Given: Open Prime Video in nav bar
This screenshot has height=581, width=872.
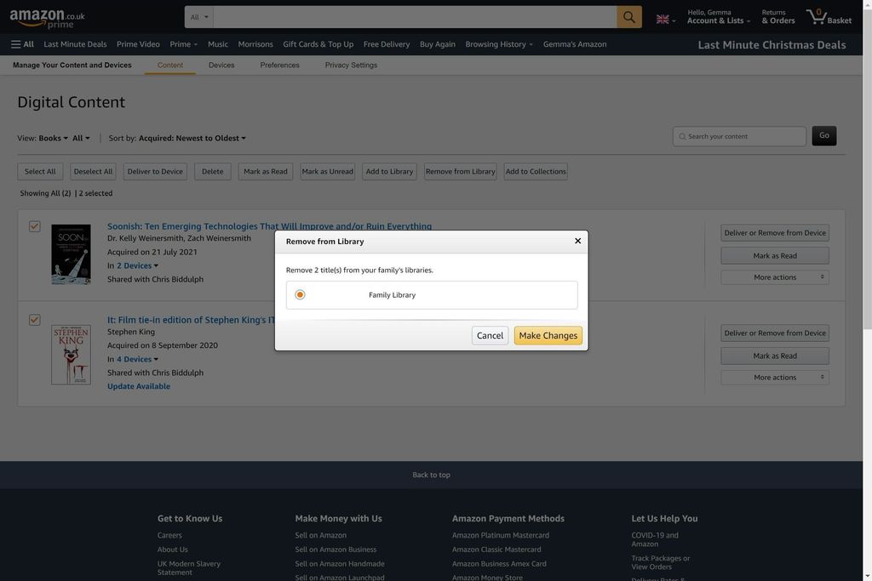Looking at the screenshot, I should (x=138, y=44).
